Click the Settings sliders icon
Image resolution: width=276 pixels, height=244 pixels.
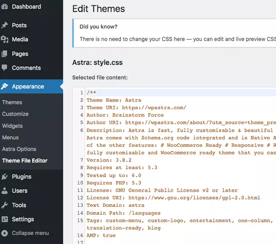pos(5,219)
